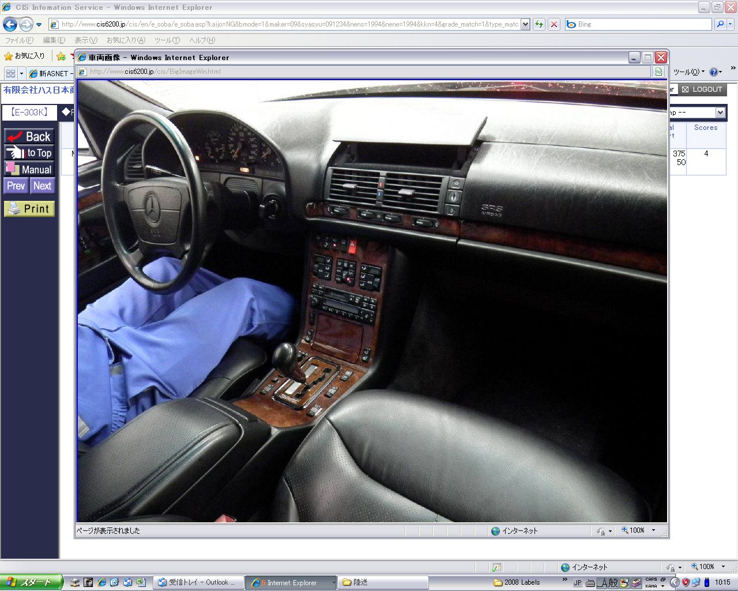The image size is (738, 591).
Task: Click the magnifier search button beside Bing box
Action: point(720,24)
